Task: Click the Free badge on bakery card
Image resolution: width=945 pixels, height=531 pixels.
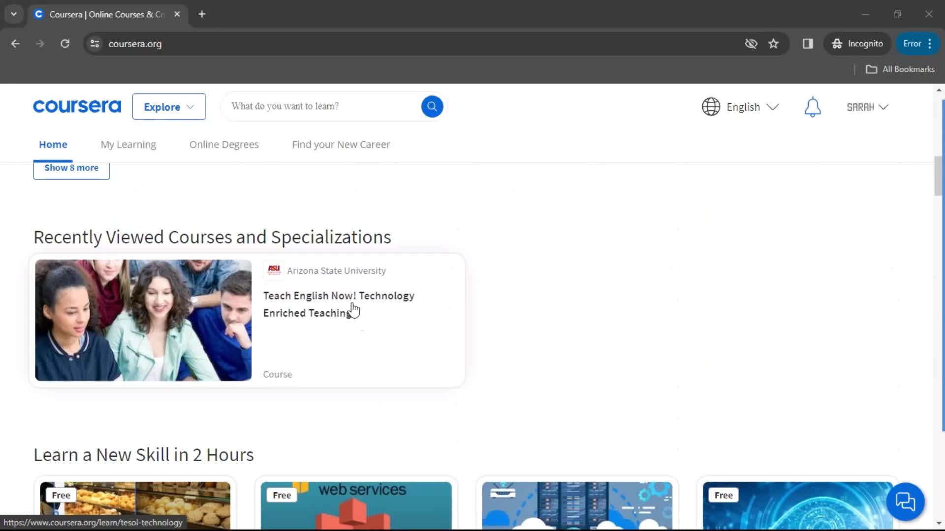Action: 61,495
